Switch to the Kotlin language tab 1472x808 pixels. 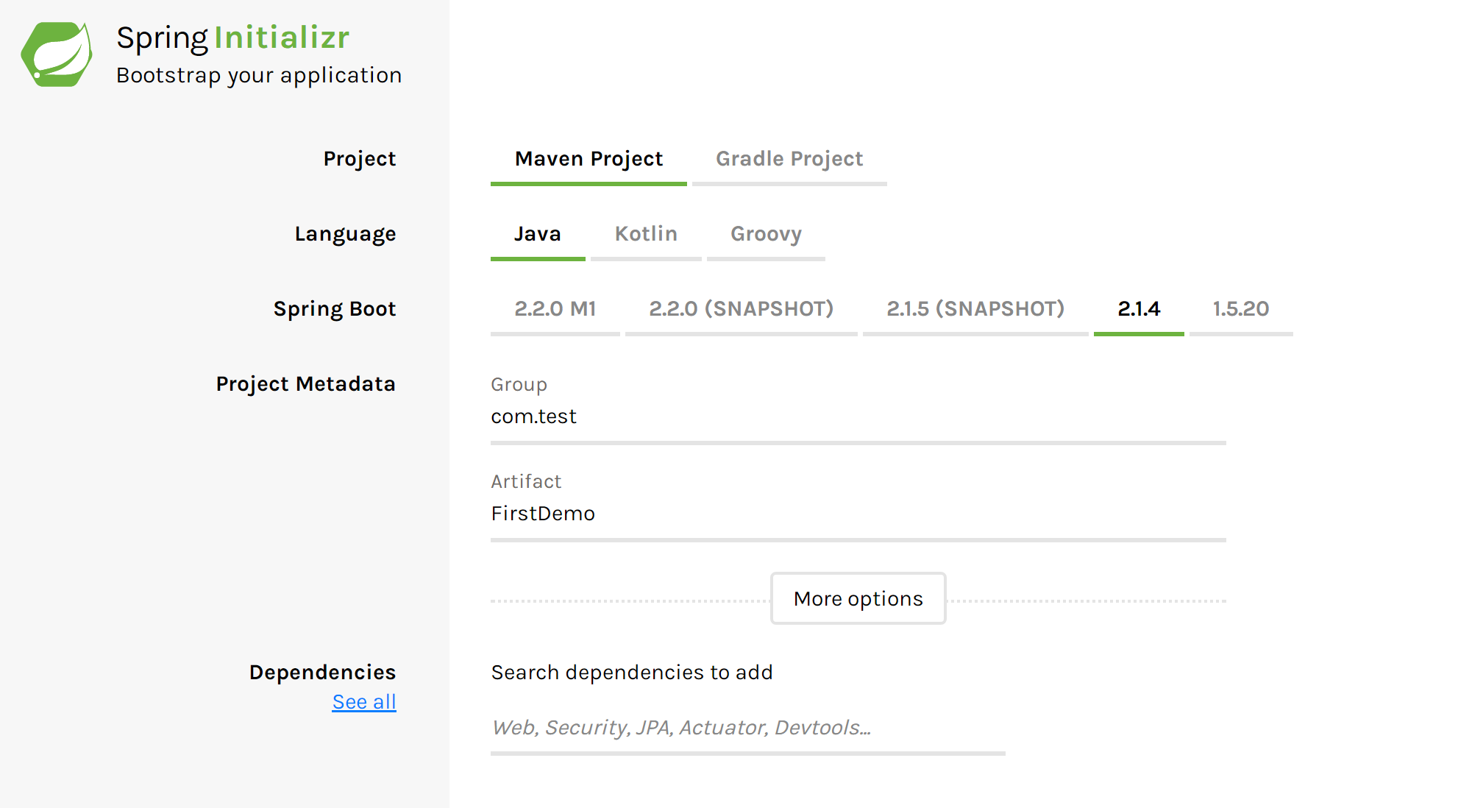pos(644,233)
